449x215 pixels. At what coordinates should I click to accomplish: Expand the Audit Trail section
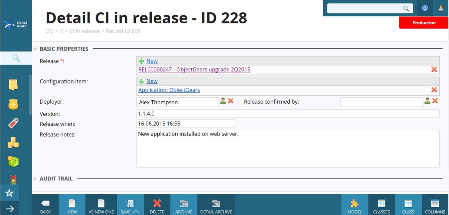coord(35,179)
